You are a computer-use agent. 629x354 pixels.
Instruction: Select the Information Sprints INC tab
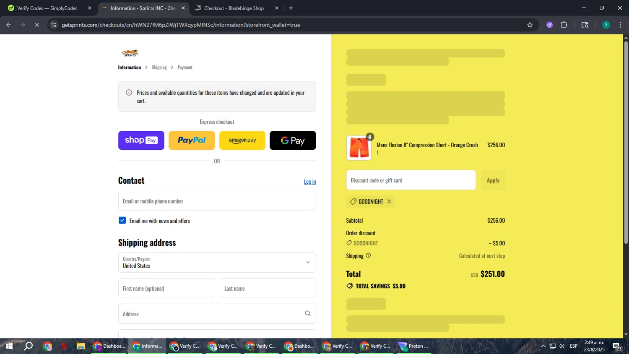point(143,8)
